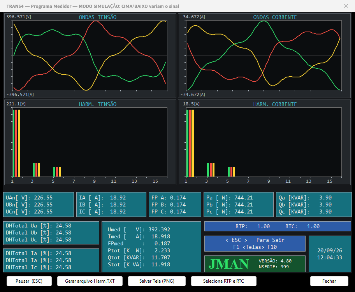This screenshot has width=355, height=292.
Task: Click the Stot [K VA] value 11.918
Action: [161, 265]
